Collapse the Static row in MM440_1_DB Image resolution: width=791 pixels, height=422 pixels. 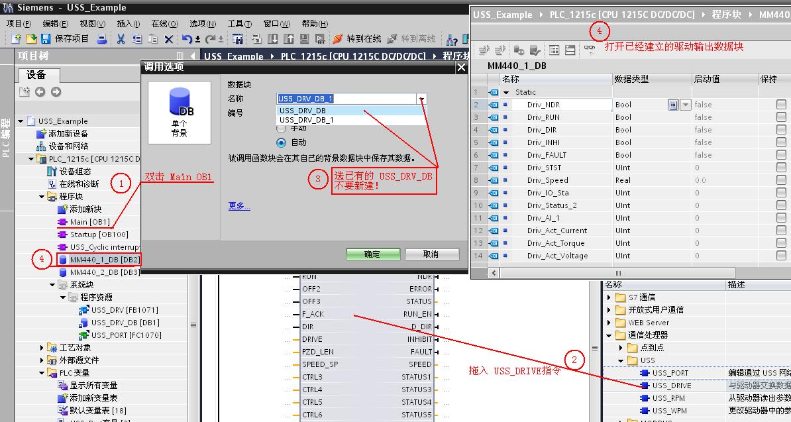point(506,92)
